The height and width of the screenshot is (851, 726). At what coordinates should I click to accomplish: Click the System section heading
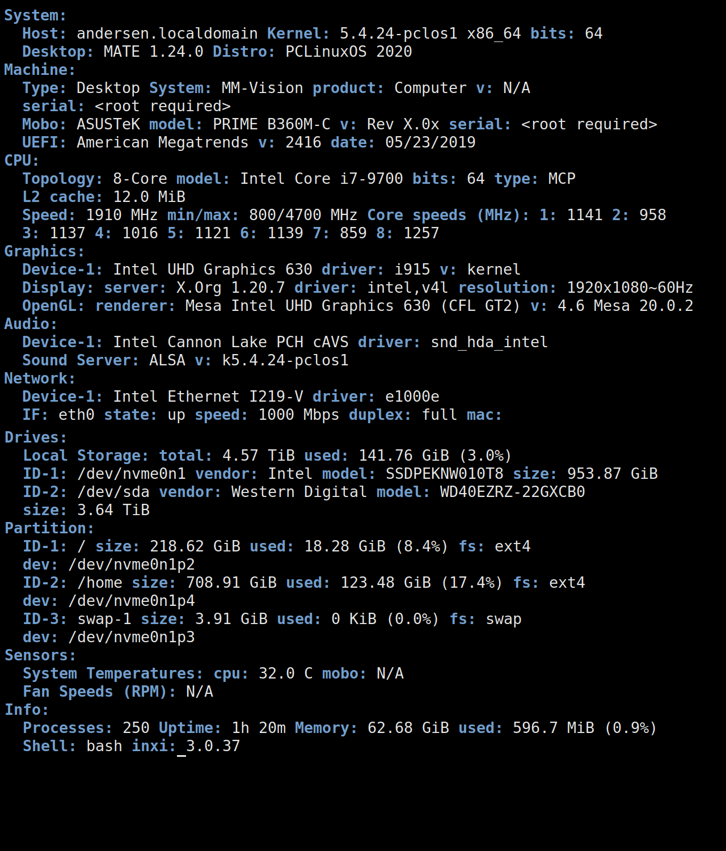coord(35,15)
